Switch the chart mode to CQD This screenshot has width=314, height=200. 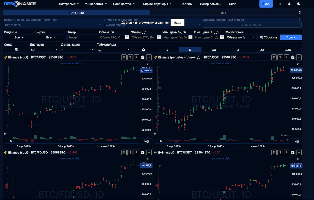(x=288, y=50)
